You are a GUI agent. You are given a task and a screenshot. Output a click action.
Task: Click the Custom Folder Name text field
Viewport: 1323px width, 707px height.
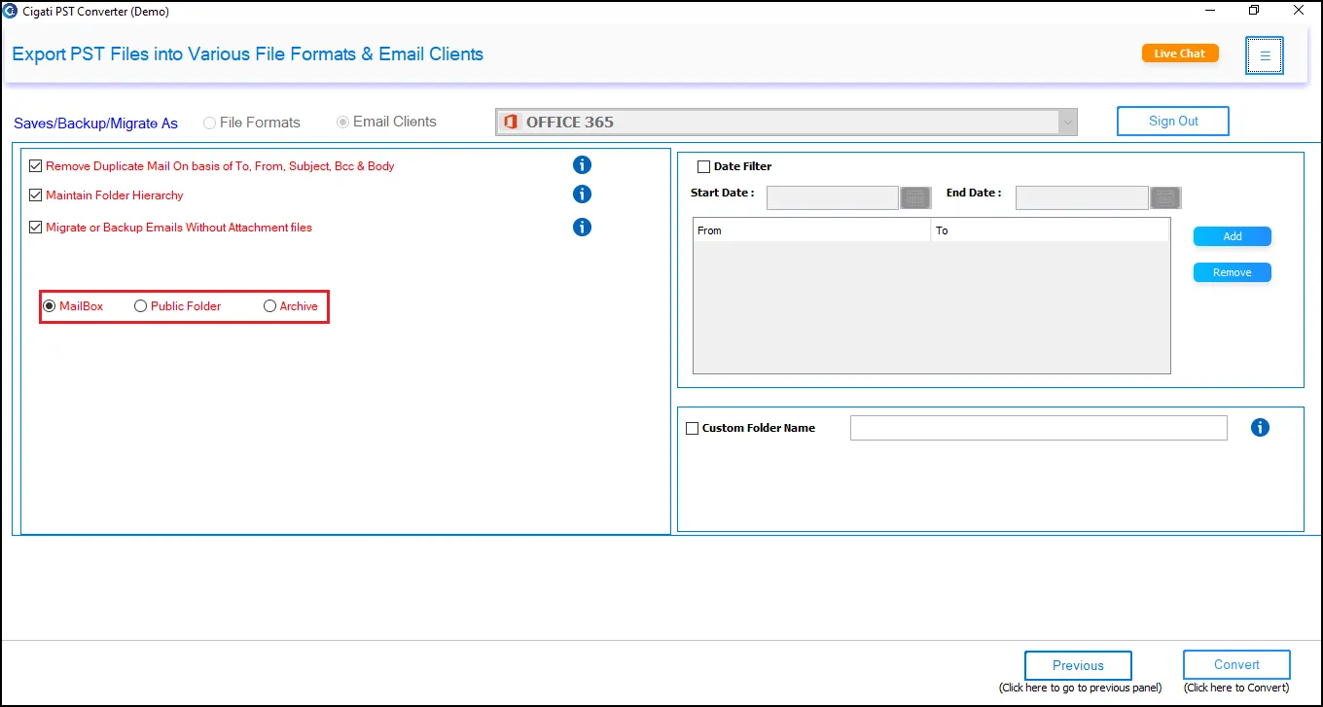(1039, 428)
